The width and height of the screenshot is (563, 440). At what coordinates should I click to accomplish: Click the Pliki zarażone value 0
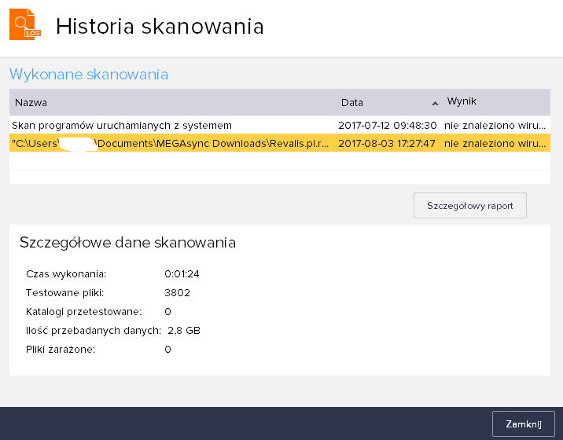pyautogui.click(x=167, y=349)
